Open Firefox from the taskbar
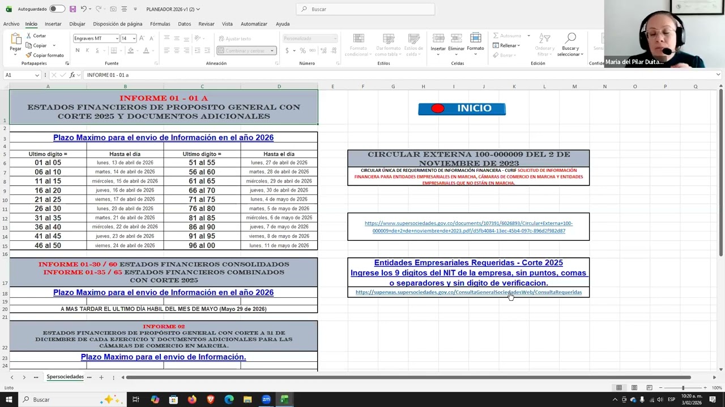The image size is (725, 407). 192,400
